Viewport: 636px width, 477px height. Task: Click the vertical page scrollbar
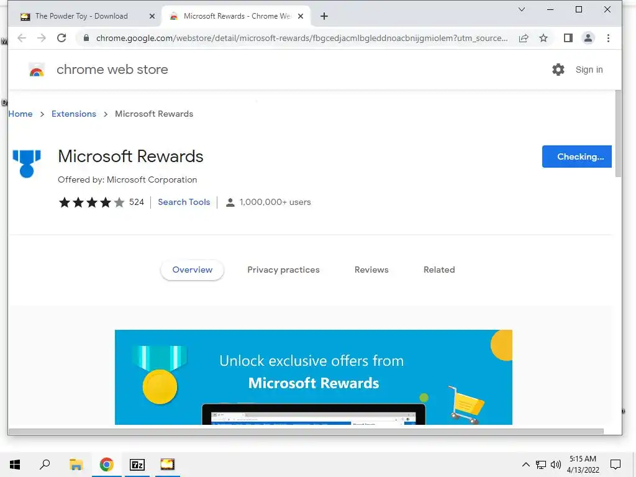coord(618,134)
